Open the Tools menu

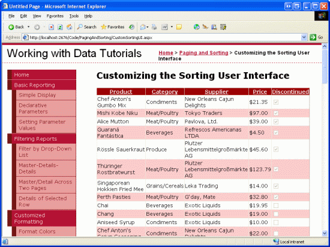(74, 16)
